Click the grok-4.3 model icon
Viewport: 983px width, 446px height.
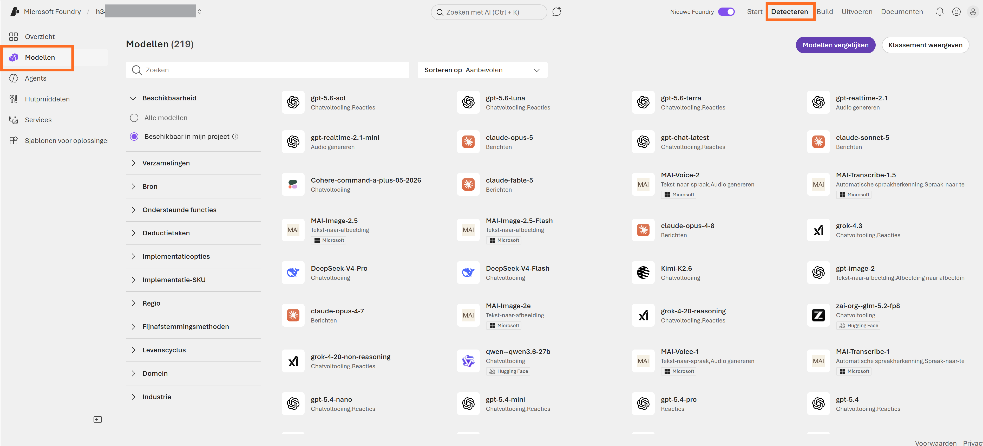click(x=818, y=230)
